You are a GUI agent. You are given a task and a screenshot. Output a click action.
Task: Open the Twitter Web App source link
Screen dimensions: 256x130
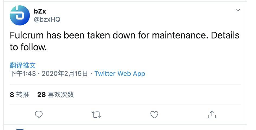[120, 73]
